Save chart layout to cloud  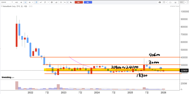pos(175,2)
